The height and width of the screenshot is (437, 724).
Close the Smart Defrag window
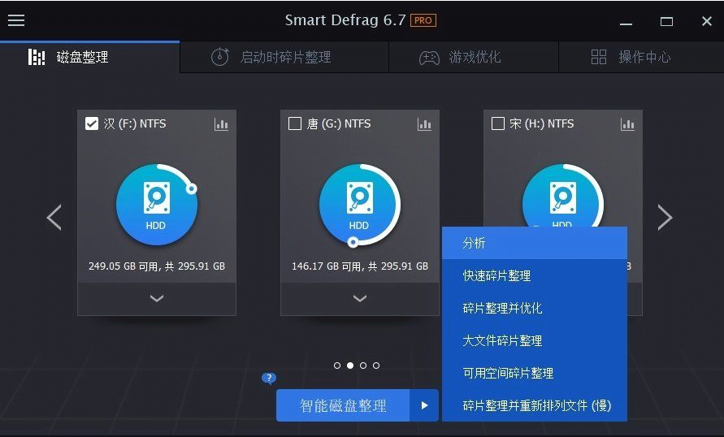tap(706, 21)
